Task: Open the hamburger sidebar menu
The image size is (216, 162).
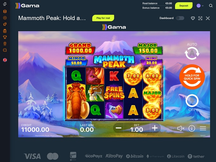Action: [x=5, y=4]
